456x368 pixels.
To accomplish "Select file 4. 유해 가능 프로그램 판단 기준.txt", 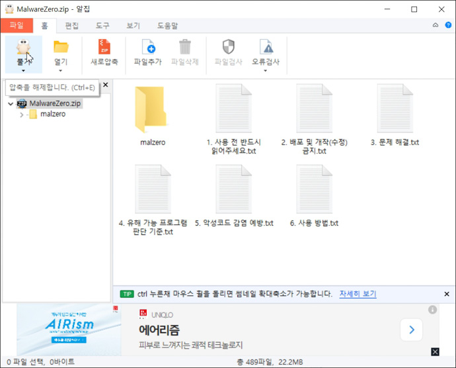I will tap(153, 201).
